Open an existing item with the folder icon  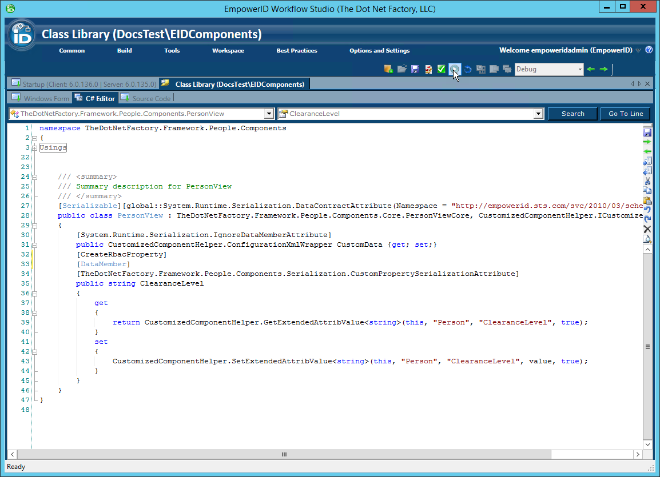click(x=401, y=69)
